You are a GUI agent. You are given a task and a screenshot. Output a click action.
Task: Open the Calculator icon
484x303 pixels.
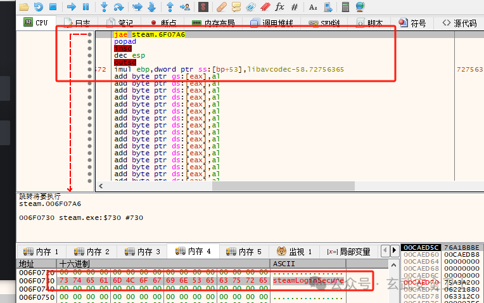pyautogui.click(x=345, y=6)
